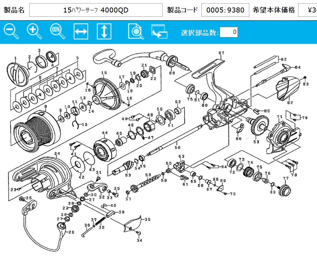Image resolution: width=317 pixels, height=259 pixels.
Task: Select part number 43 on the diagram
Action: pos(92,169)
